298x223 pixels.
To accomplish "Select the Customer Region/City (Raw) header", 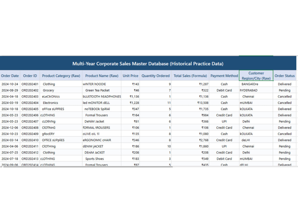I will [256, 76].
